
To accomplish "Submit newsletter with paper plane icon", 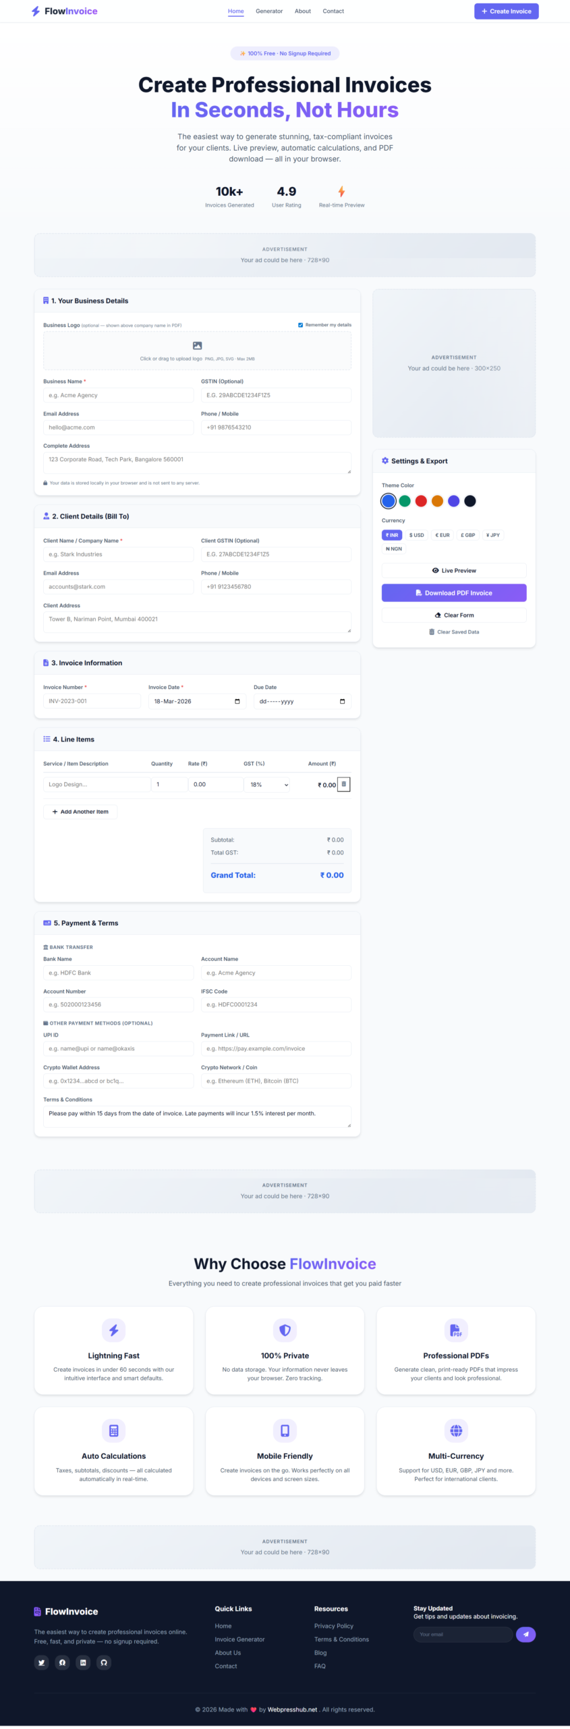I will click(x=525, y=1634).
